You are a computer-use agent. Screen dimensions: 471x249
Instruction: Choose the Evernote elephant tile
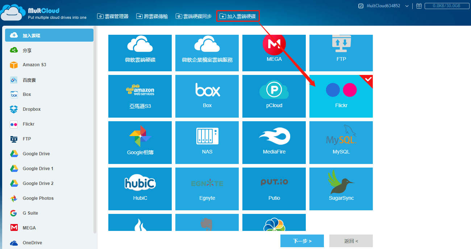point(207,222)
